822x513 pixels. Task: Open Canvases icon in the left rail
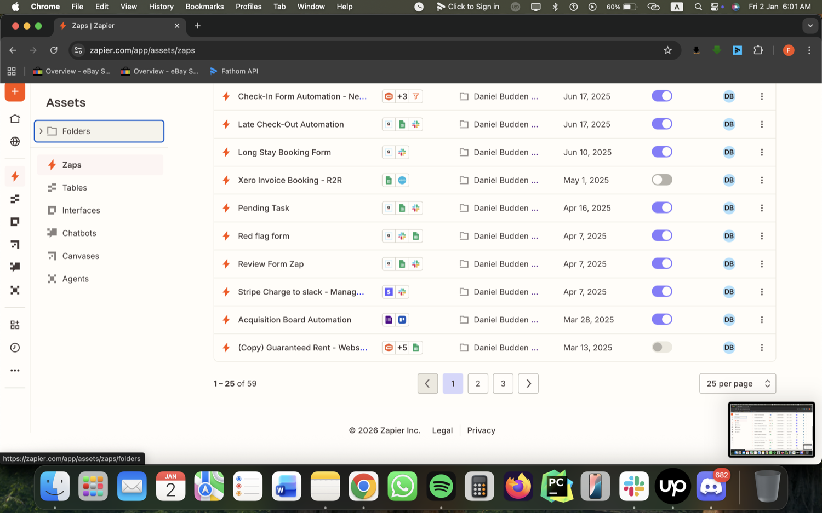pos(15,244)
